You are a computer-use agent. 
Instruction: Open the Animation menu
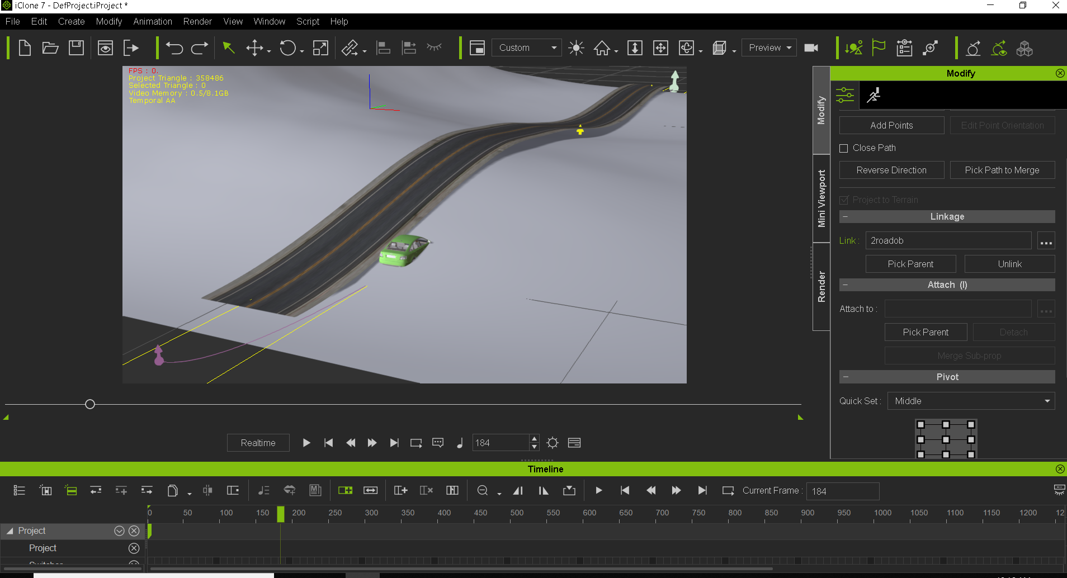(153, 21)
